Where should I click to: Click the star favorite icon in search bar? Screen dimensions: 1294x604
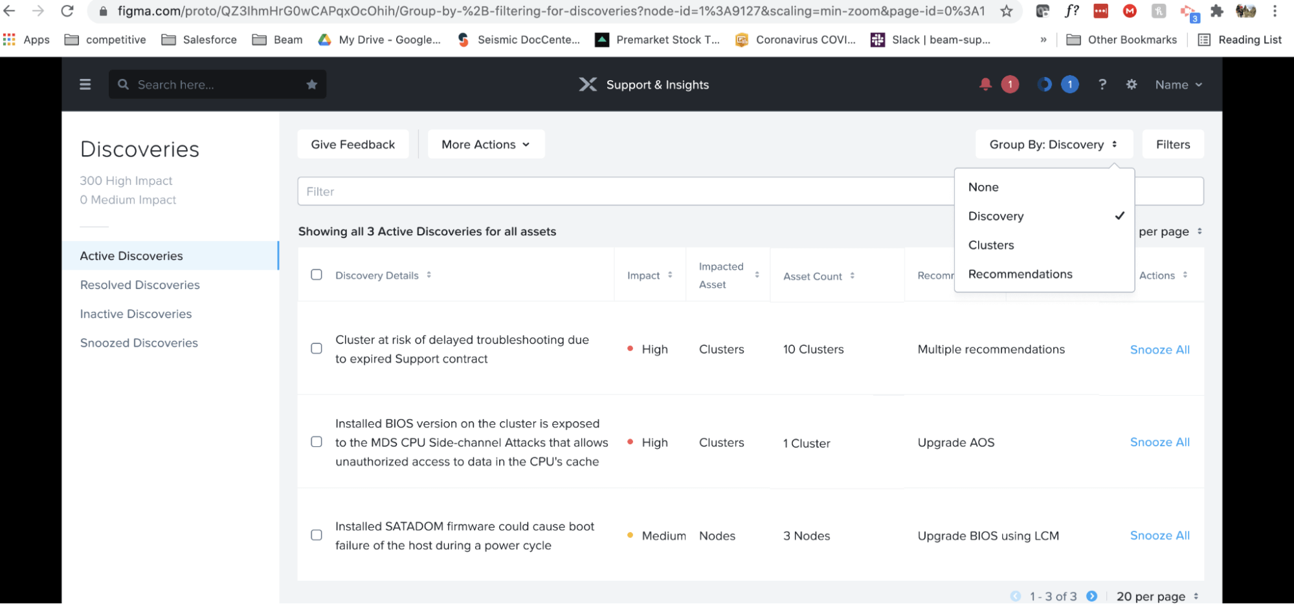312,85
